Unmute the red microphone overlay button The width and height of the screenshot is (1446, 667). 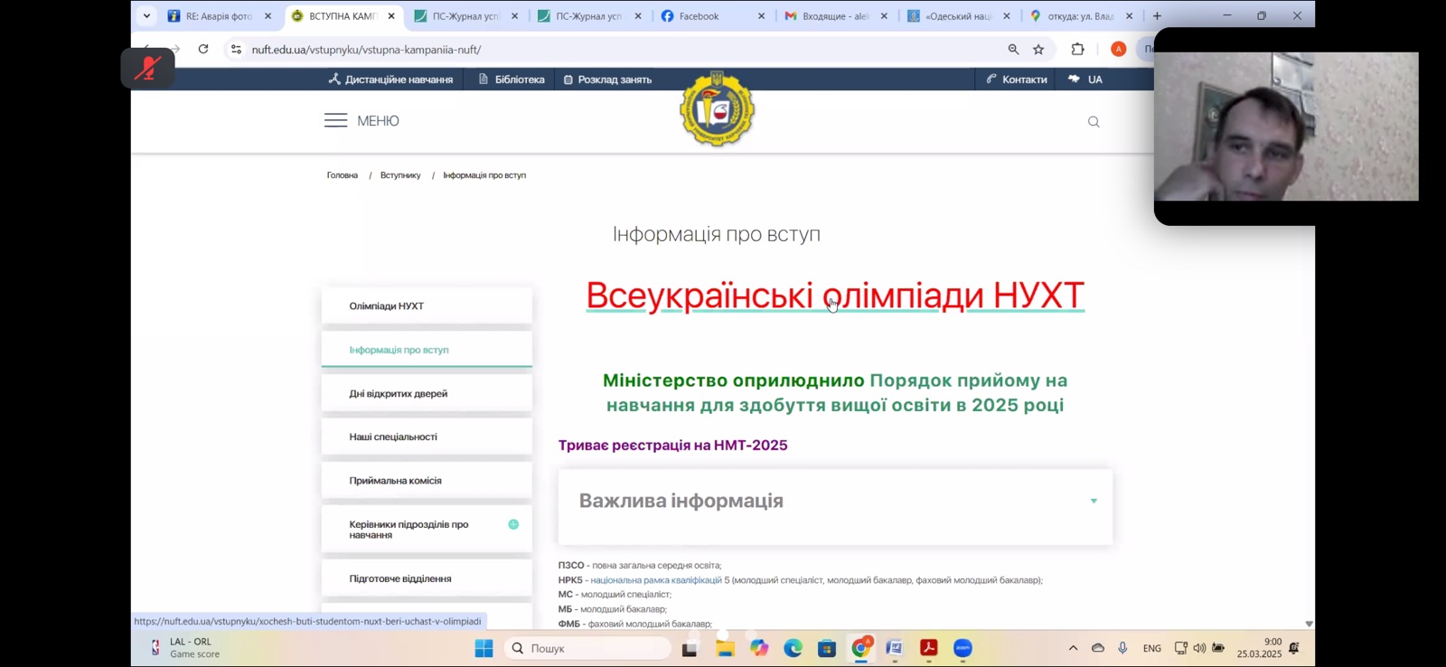pyautogui.click(x=147, y=69)
